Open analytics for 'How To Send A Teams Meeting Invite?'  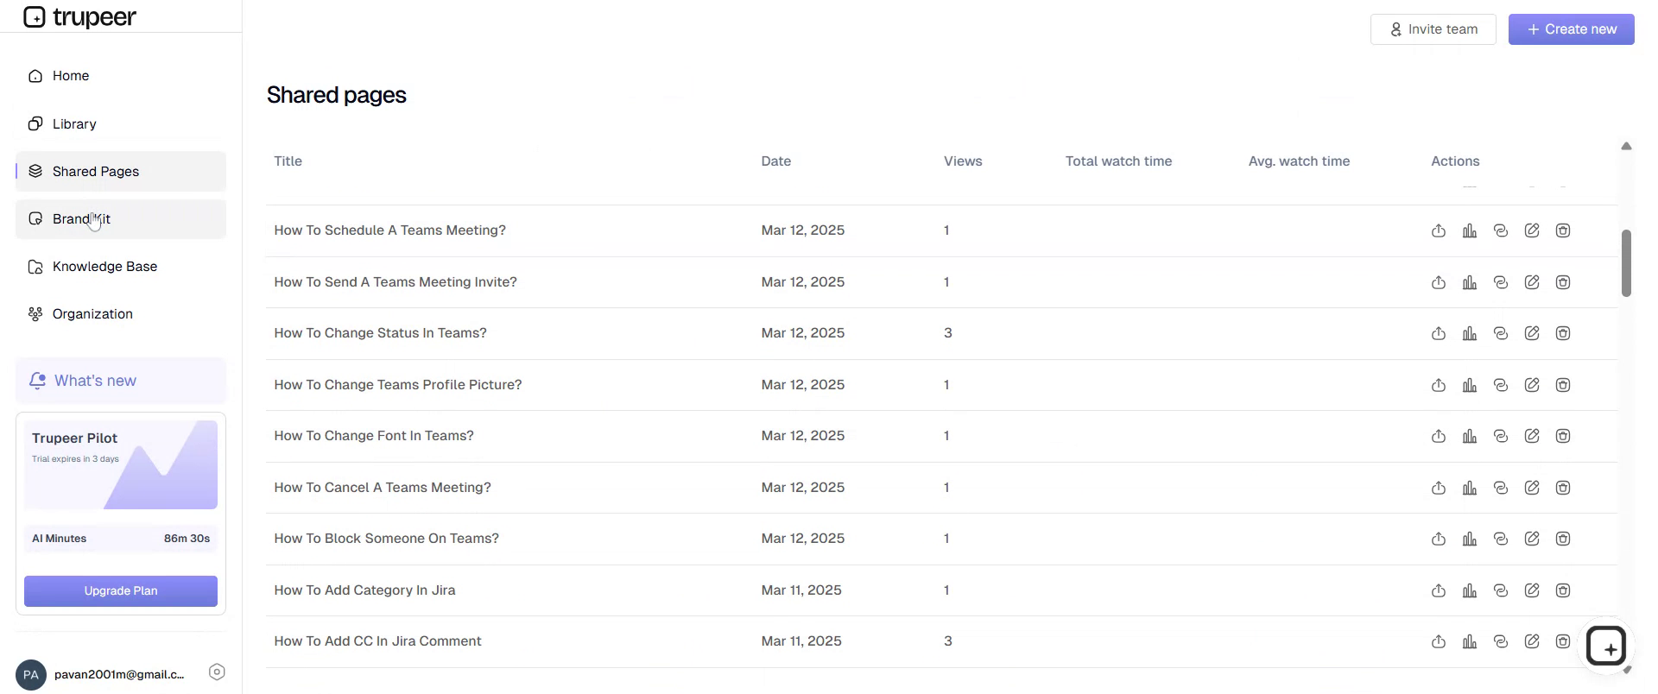tap(1470, 282)
